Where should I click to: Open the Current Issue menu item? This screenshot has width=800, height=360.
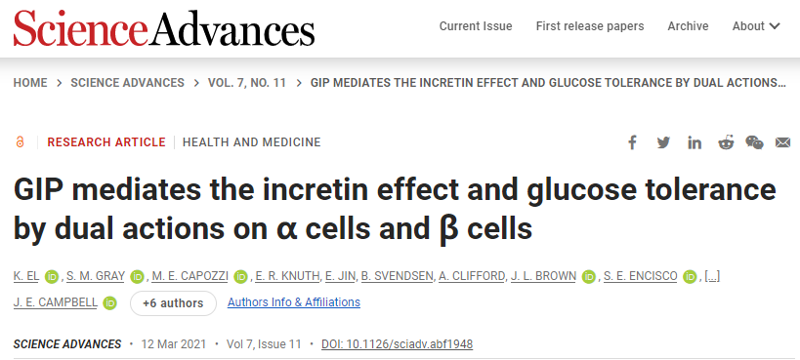pos(476,26)
